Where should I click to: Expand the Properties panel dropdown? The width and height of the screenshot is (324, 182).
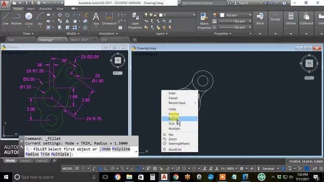pyautogui.click(x=223, y=33)
